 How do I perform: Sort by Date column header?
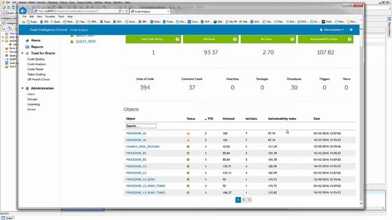317,119
